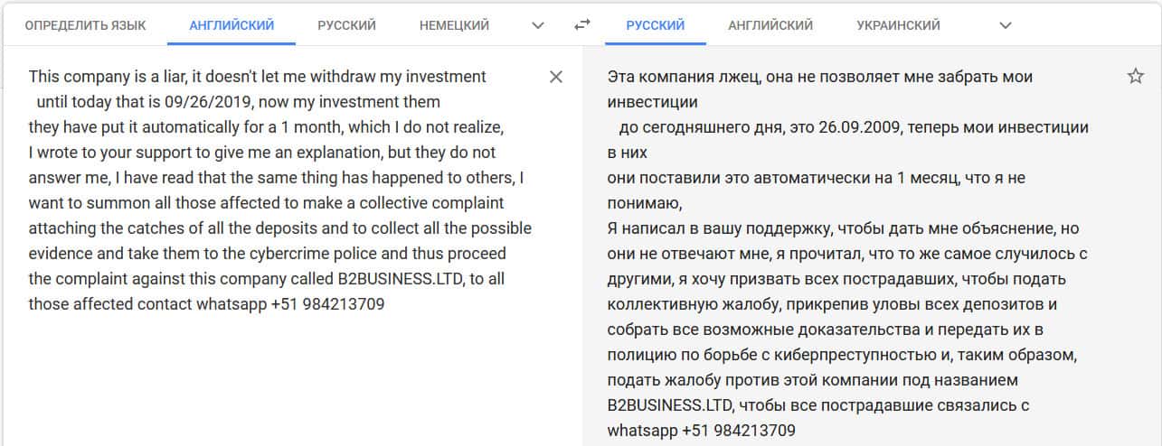This screenshot has height=446, width=1162.
Task: Click the whatsapp number in the Russian translation
Action: click(x=739, y=431)
